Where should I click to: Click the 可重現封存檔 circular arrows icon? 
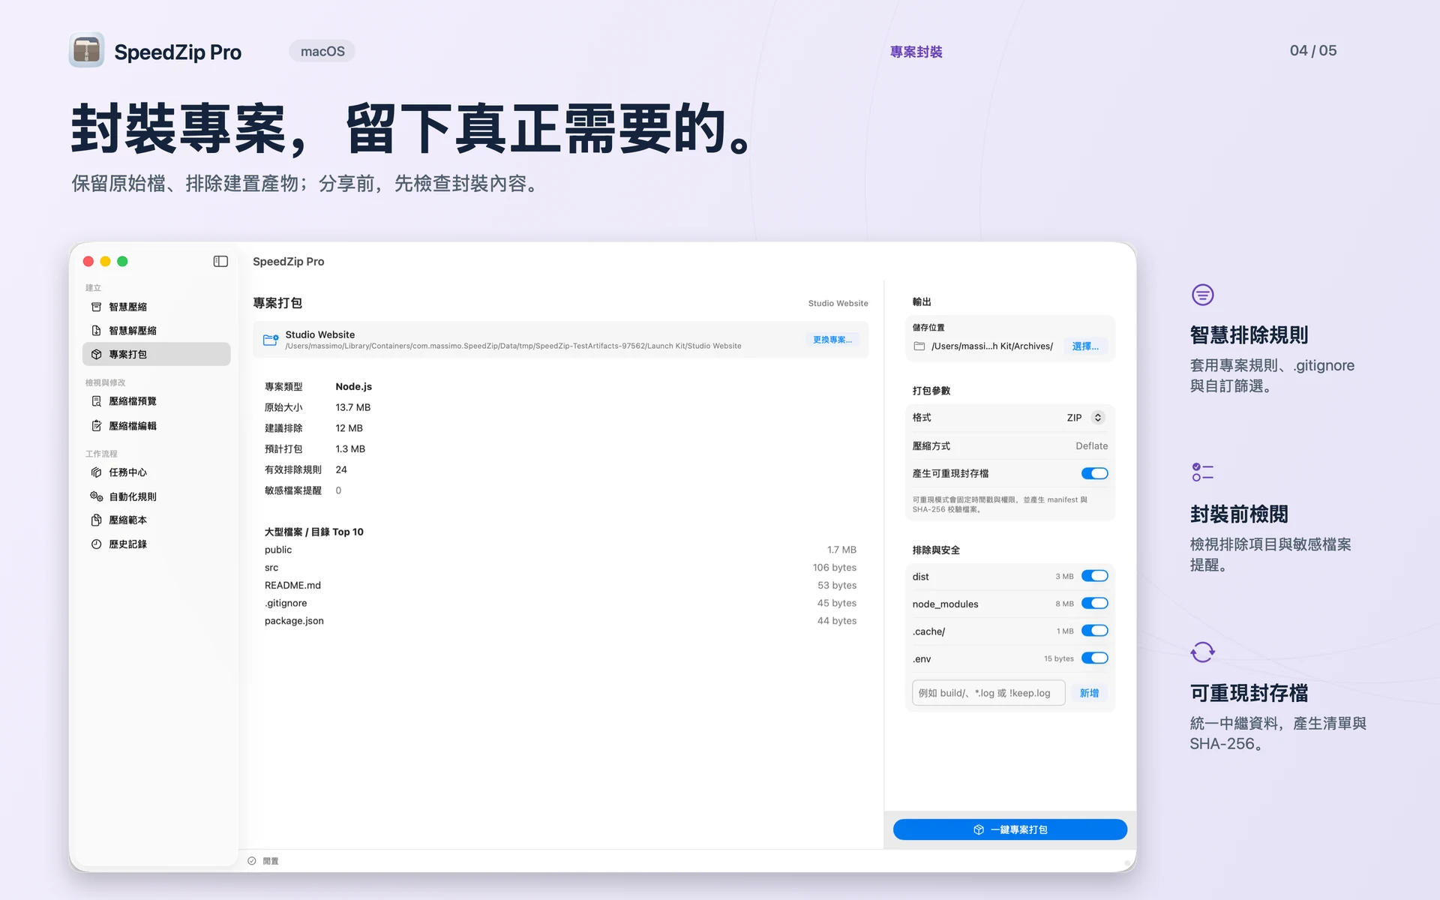click(1203, 652)
